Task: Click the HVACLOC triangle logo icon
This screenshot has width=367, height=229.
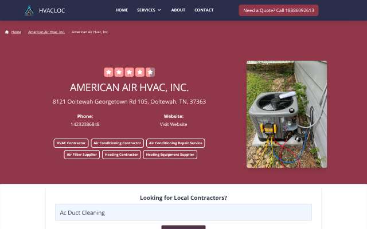Action: click(29, 10)
